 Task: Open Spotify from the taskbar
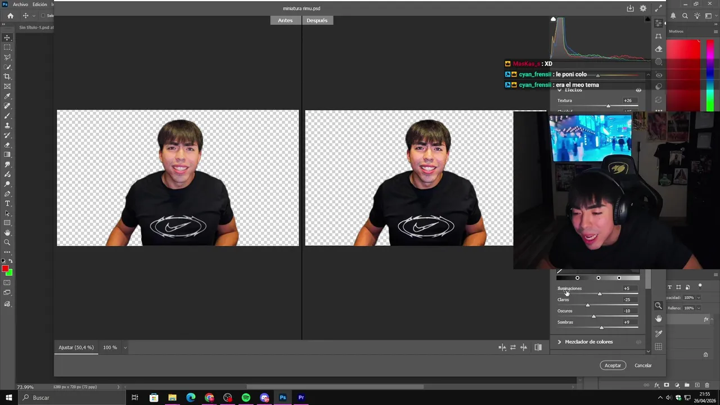[x=246, y=398]
